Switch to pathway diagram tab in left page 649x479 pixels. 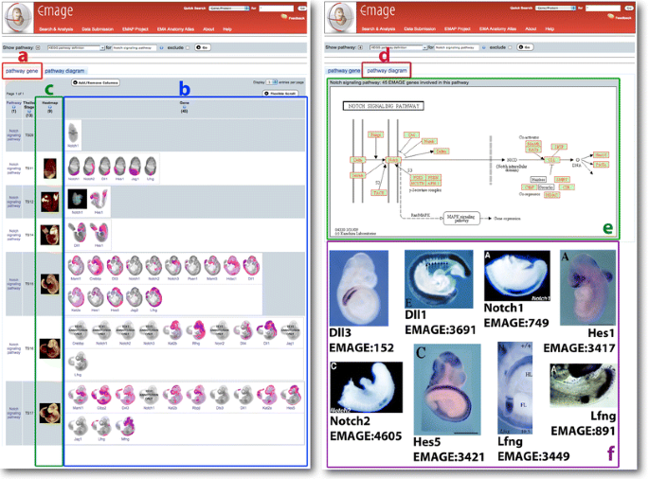[64, 71]
